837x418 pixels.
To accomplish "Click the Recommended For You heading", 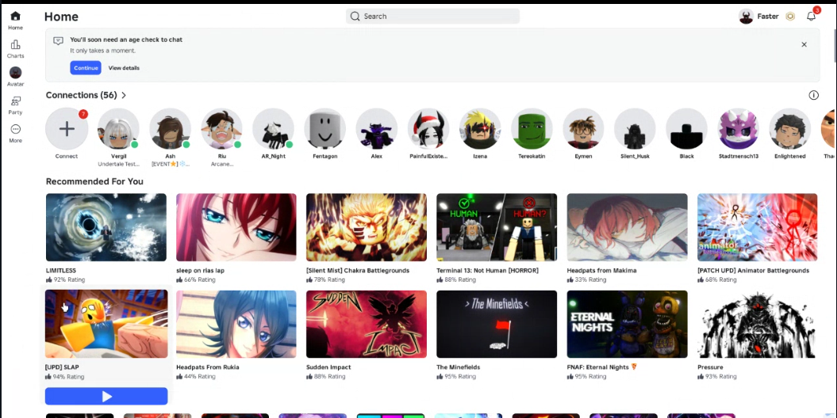I will pos(94,181).
